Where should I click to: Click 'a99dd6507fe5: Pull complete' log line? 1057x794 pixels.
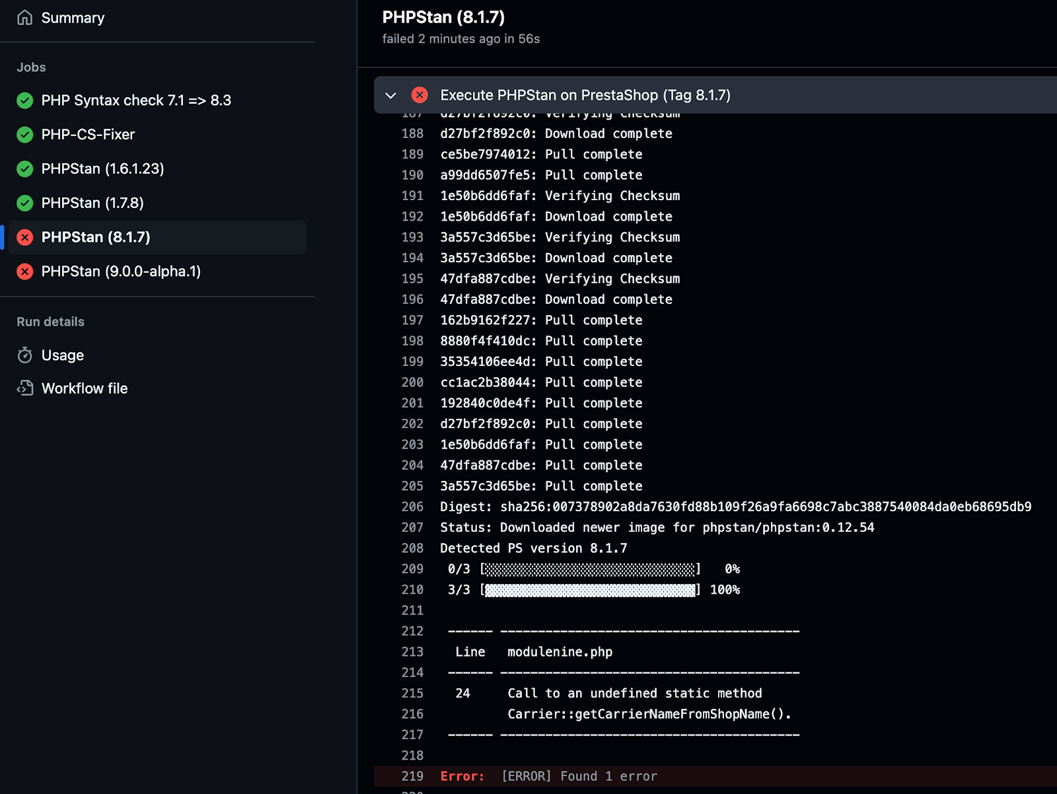(x=541, y=175)
